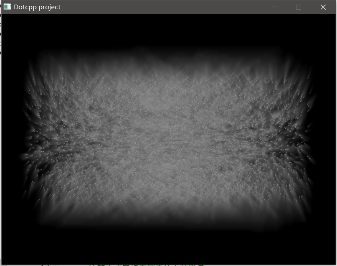The height and width of the screenshot is (266, 337).
Task: Click the grayed-out maximize button
Action: click(x=299, y=7)
